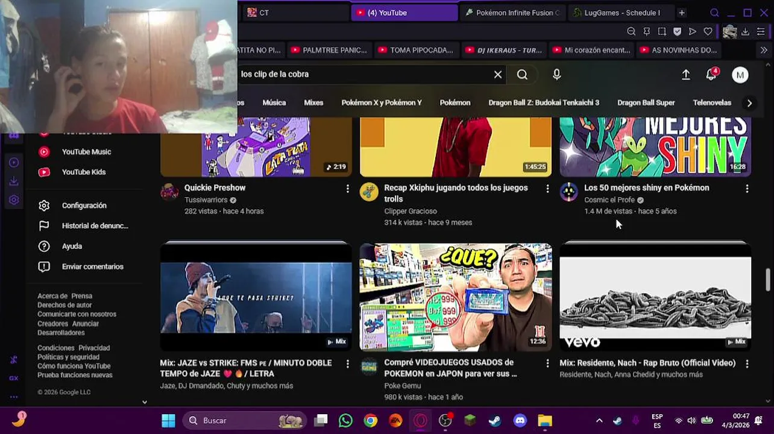This screenshot has width=774, height=434.
Task: Open options for Mix: JAZE vs STRIKE
Action: (347, 363)
